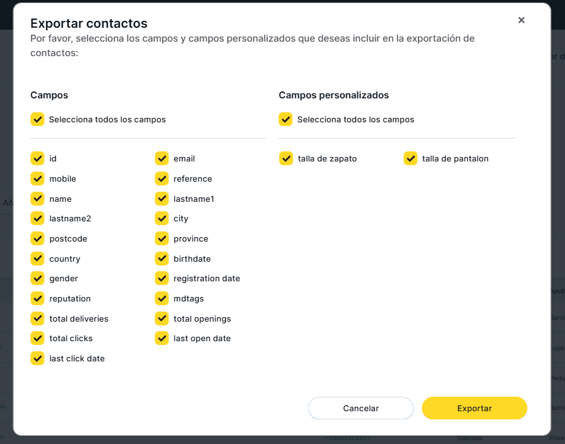Uncheck the id field checkbox
Screen dimensions: 565x444
tap(37, 158)
